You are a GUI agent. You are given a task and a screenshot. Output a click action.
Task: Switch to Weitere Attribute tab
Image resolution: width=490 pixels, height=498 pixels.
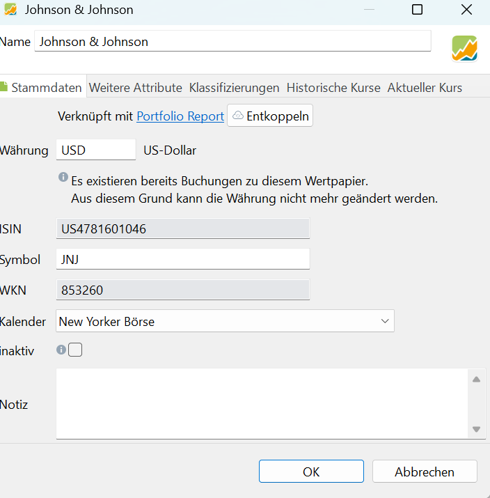pyautogui.click(x=136, y=88)
